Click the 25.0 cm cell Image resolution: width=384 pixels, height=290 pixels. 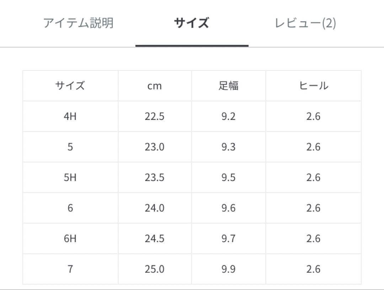(155, 269)
